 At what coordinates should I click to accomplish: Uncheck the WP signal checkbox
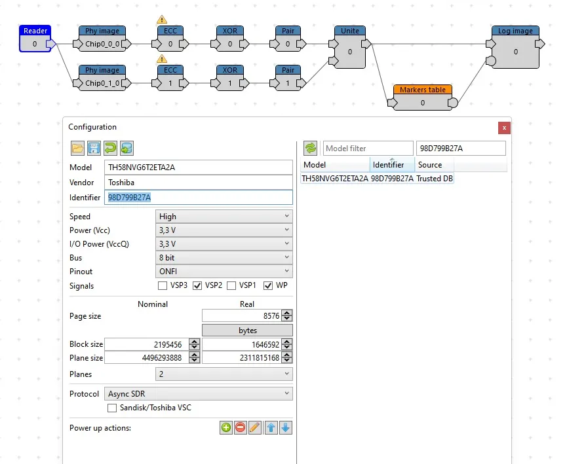[x=268, y=285]
